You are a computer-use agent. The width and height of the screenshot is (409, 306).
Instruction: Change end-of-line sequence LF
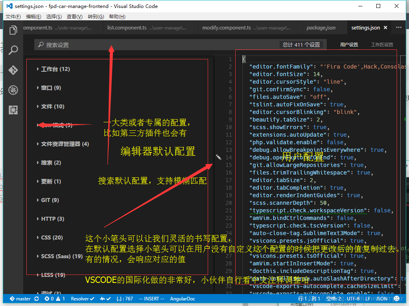(368, 299)
